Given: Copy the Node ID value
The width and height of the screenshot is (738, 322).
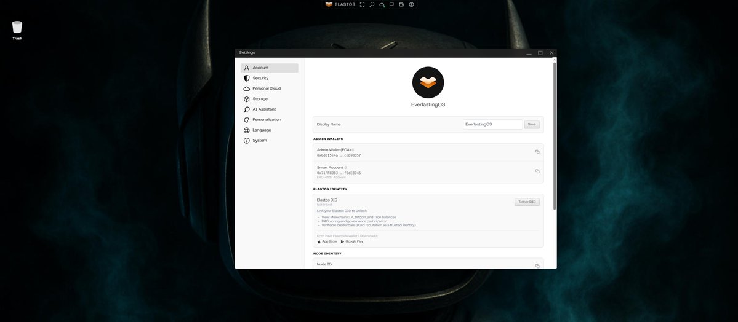Looking at the screenshot, I should [537, 266].
